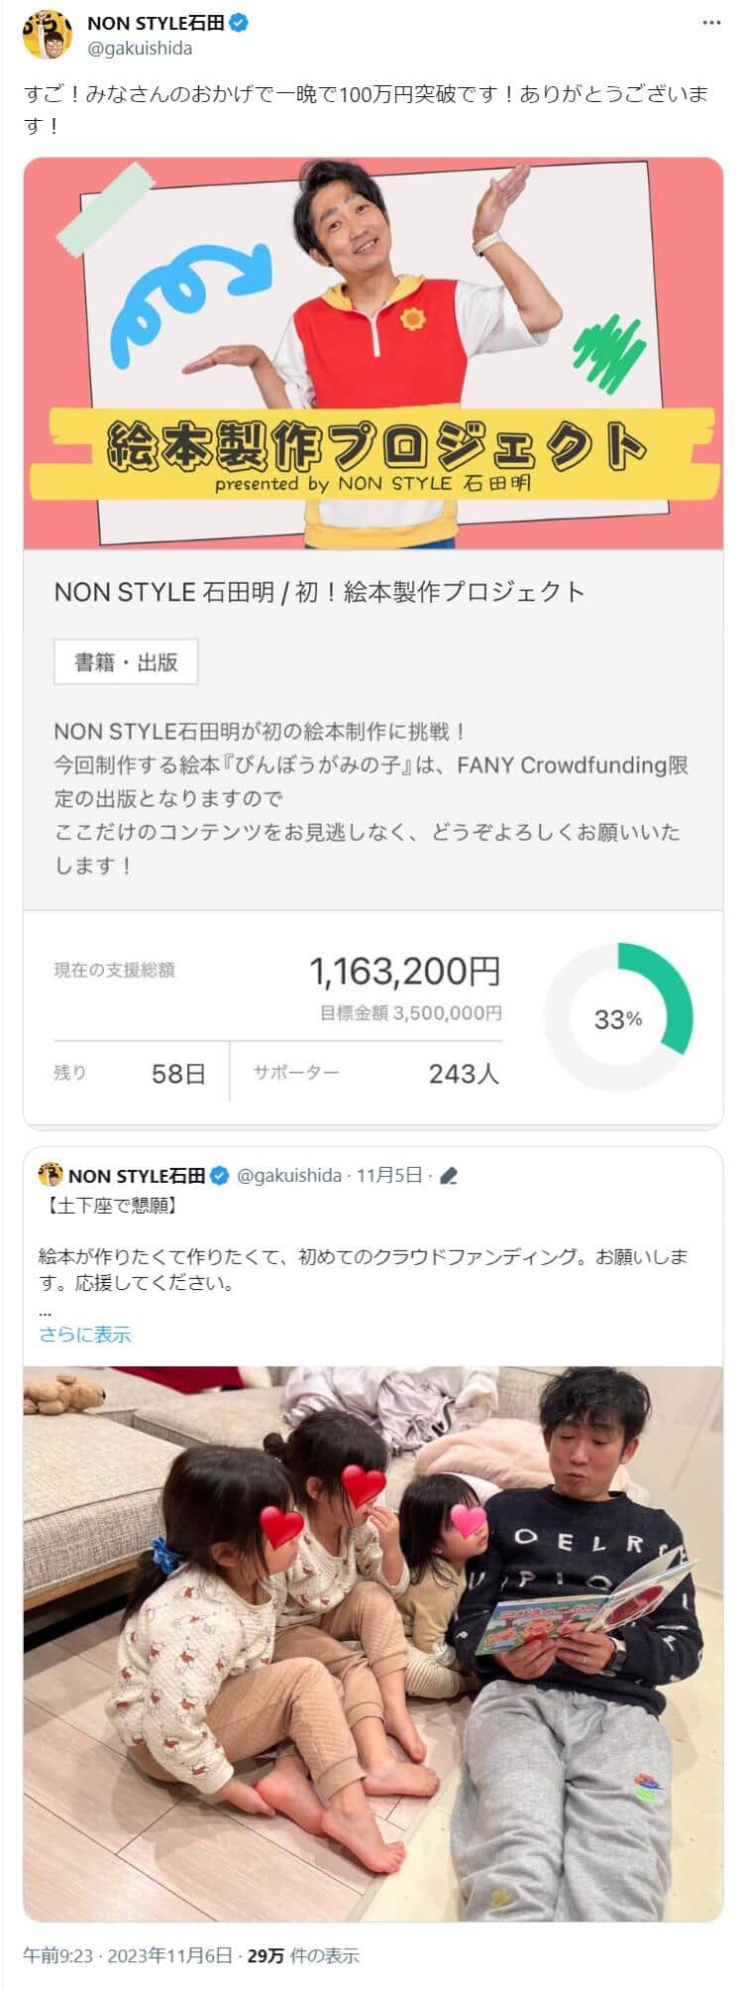
Task: Open the tweet timestamp 午前9:23 · 2023年11月6日
Action: click(x=127, y=1956)
